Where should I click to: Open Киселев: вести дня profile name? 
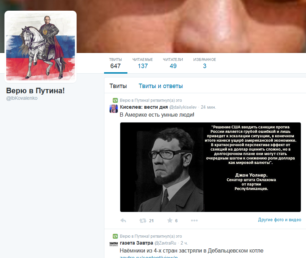coord(144,107)
